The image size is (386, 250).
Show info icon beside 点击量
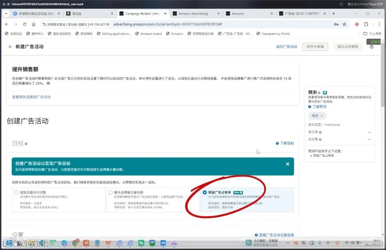click(x=320, y=139)
